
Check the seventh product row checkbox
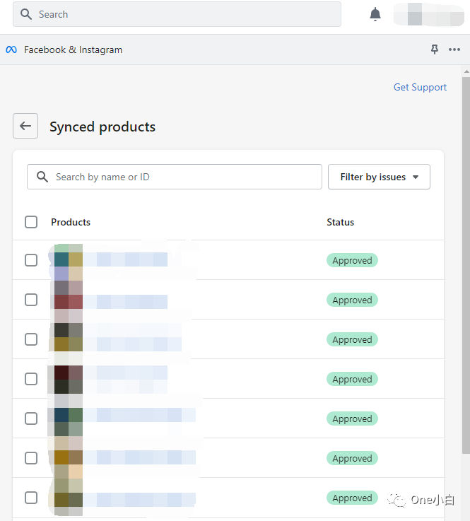[x=31, y=498]
